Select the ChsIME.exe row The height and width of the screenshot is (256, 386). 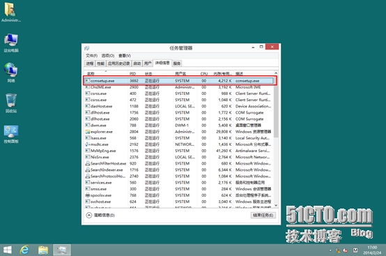click(x=179, y=87)
